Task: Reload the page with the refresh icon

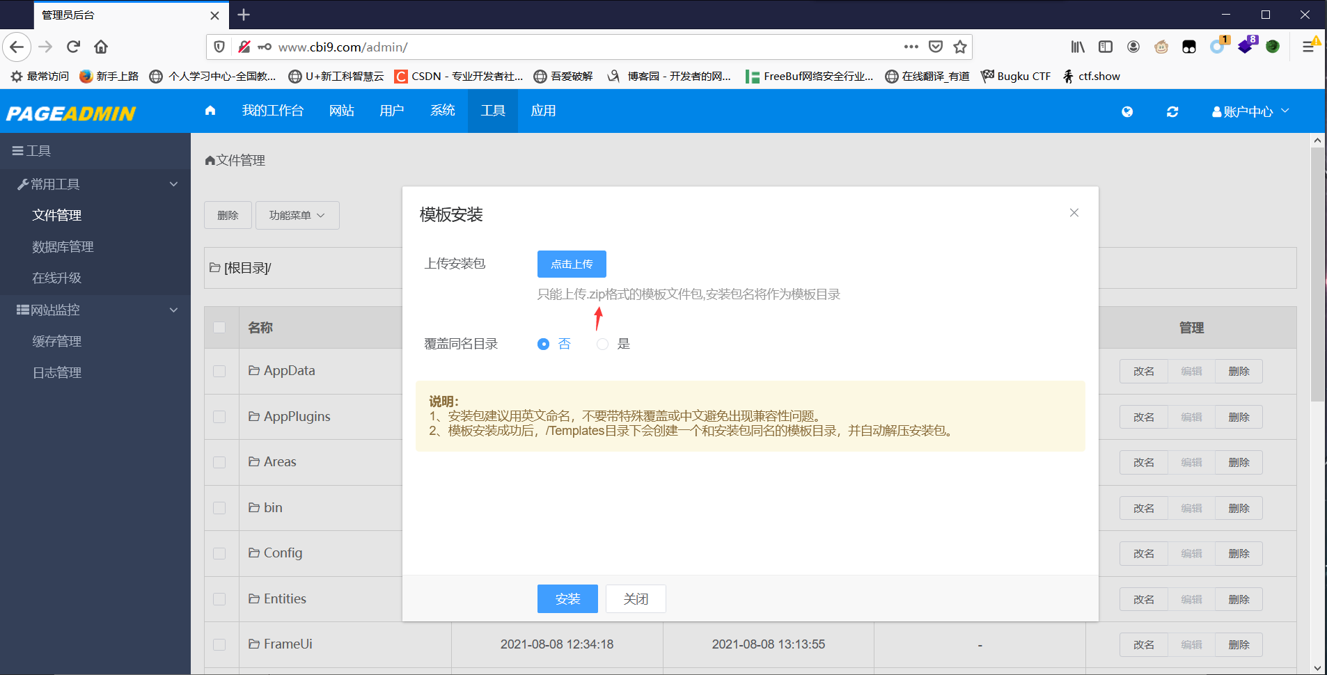Action: coord(73,47)
